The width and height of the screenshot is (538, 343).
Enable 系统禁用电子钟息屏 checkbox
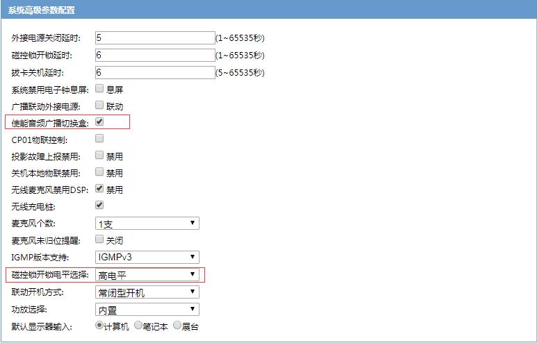99,89
